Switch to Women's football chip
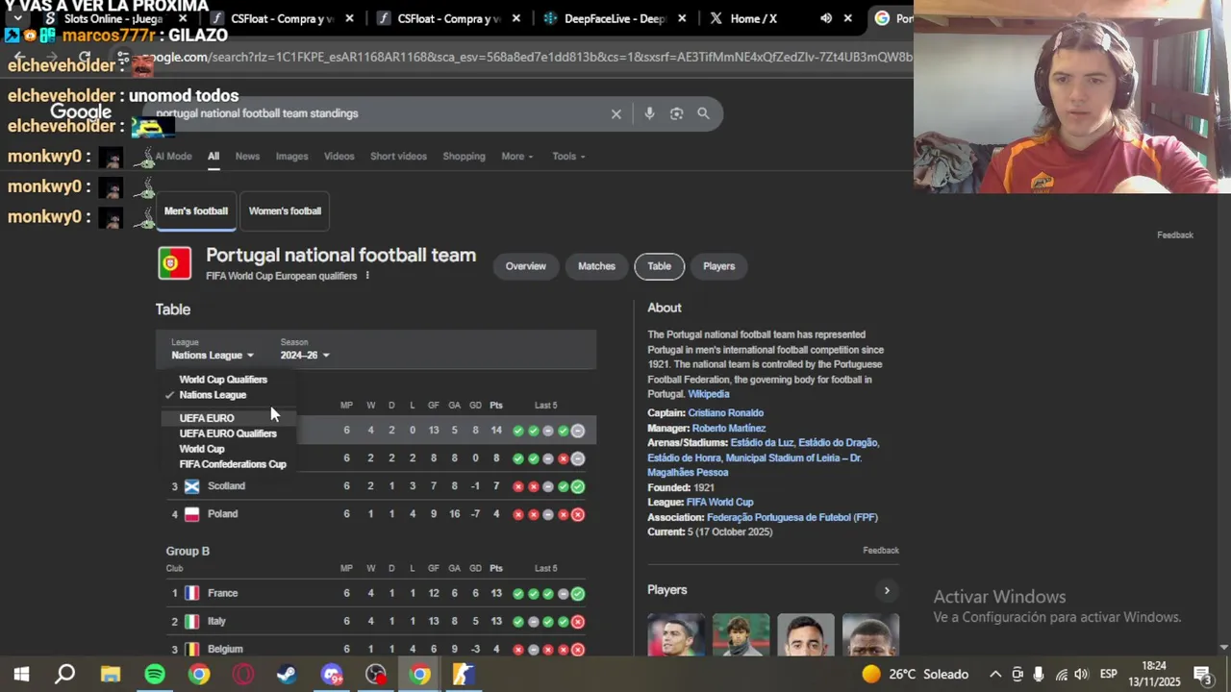This screenshot has height=692, width=1231. point(285,211)
